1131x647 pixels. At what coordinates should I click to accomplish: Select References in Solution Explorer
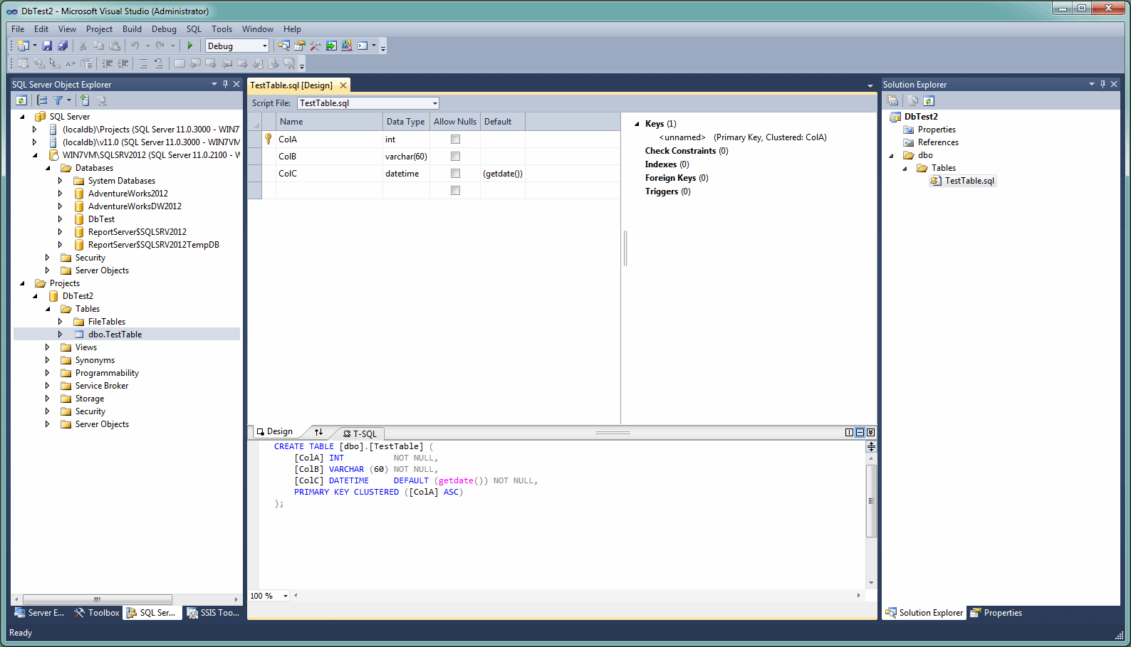click(938, 142)
